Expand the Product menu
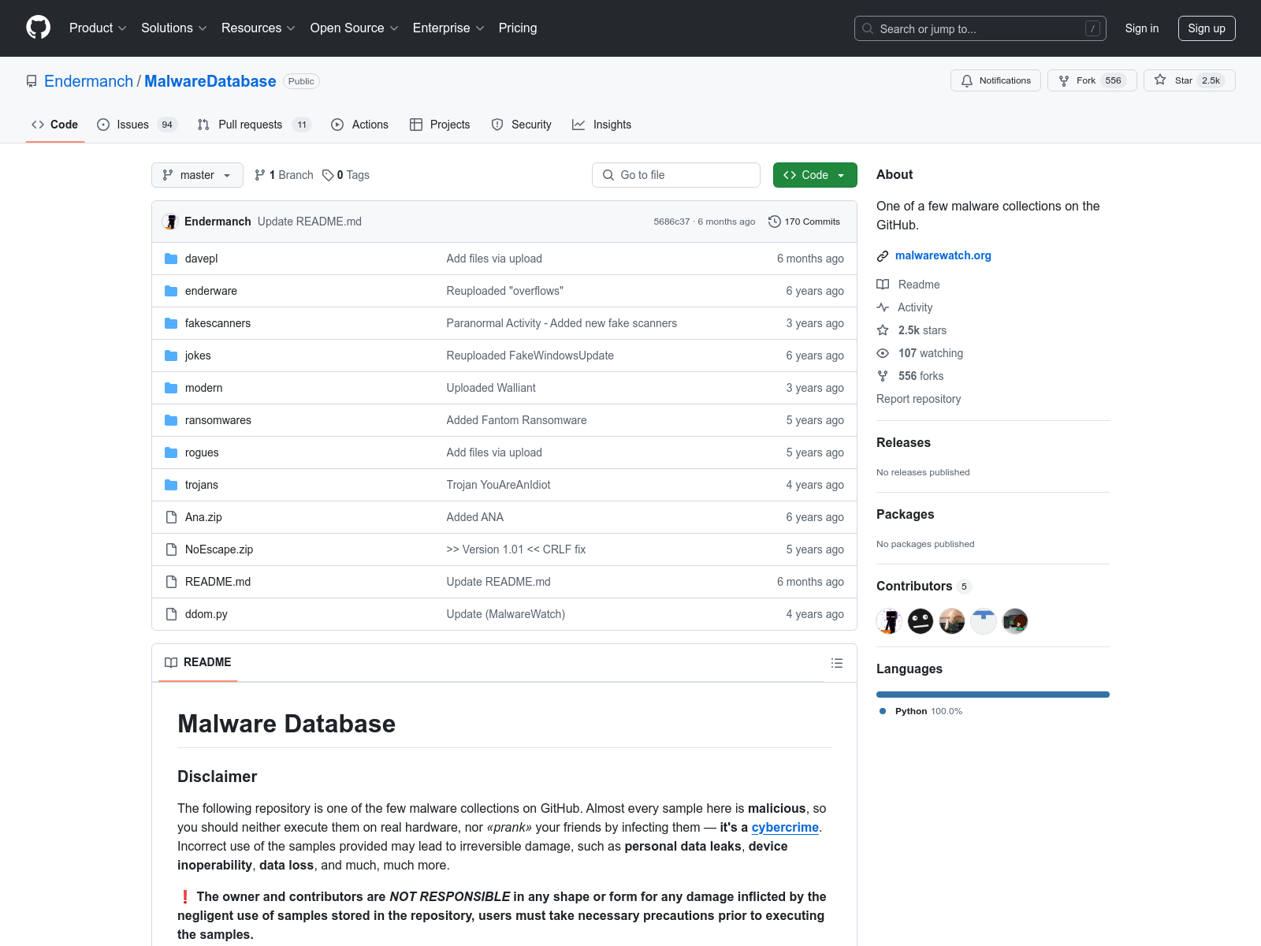The width and height of the screenshot is (1261, 946). (x=98, y=28)
